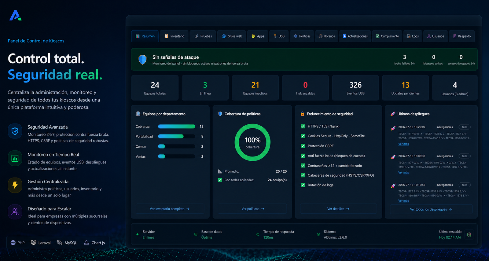Click the PHP logo badge
This screenshot has height=261, width=489.
click(13, 243)
